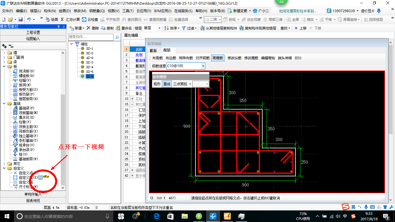395x222 pixels.
Task: Click Windows search box on taskbar
Action: click(x=64, y=216)
